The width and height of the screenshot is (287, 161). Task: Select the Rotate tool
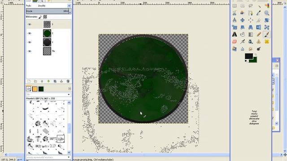tap(267, 20)
